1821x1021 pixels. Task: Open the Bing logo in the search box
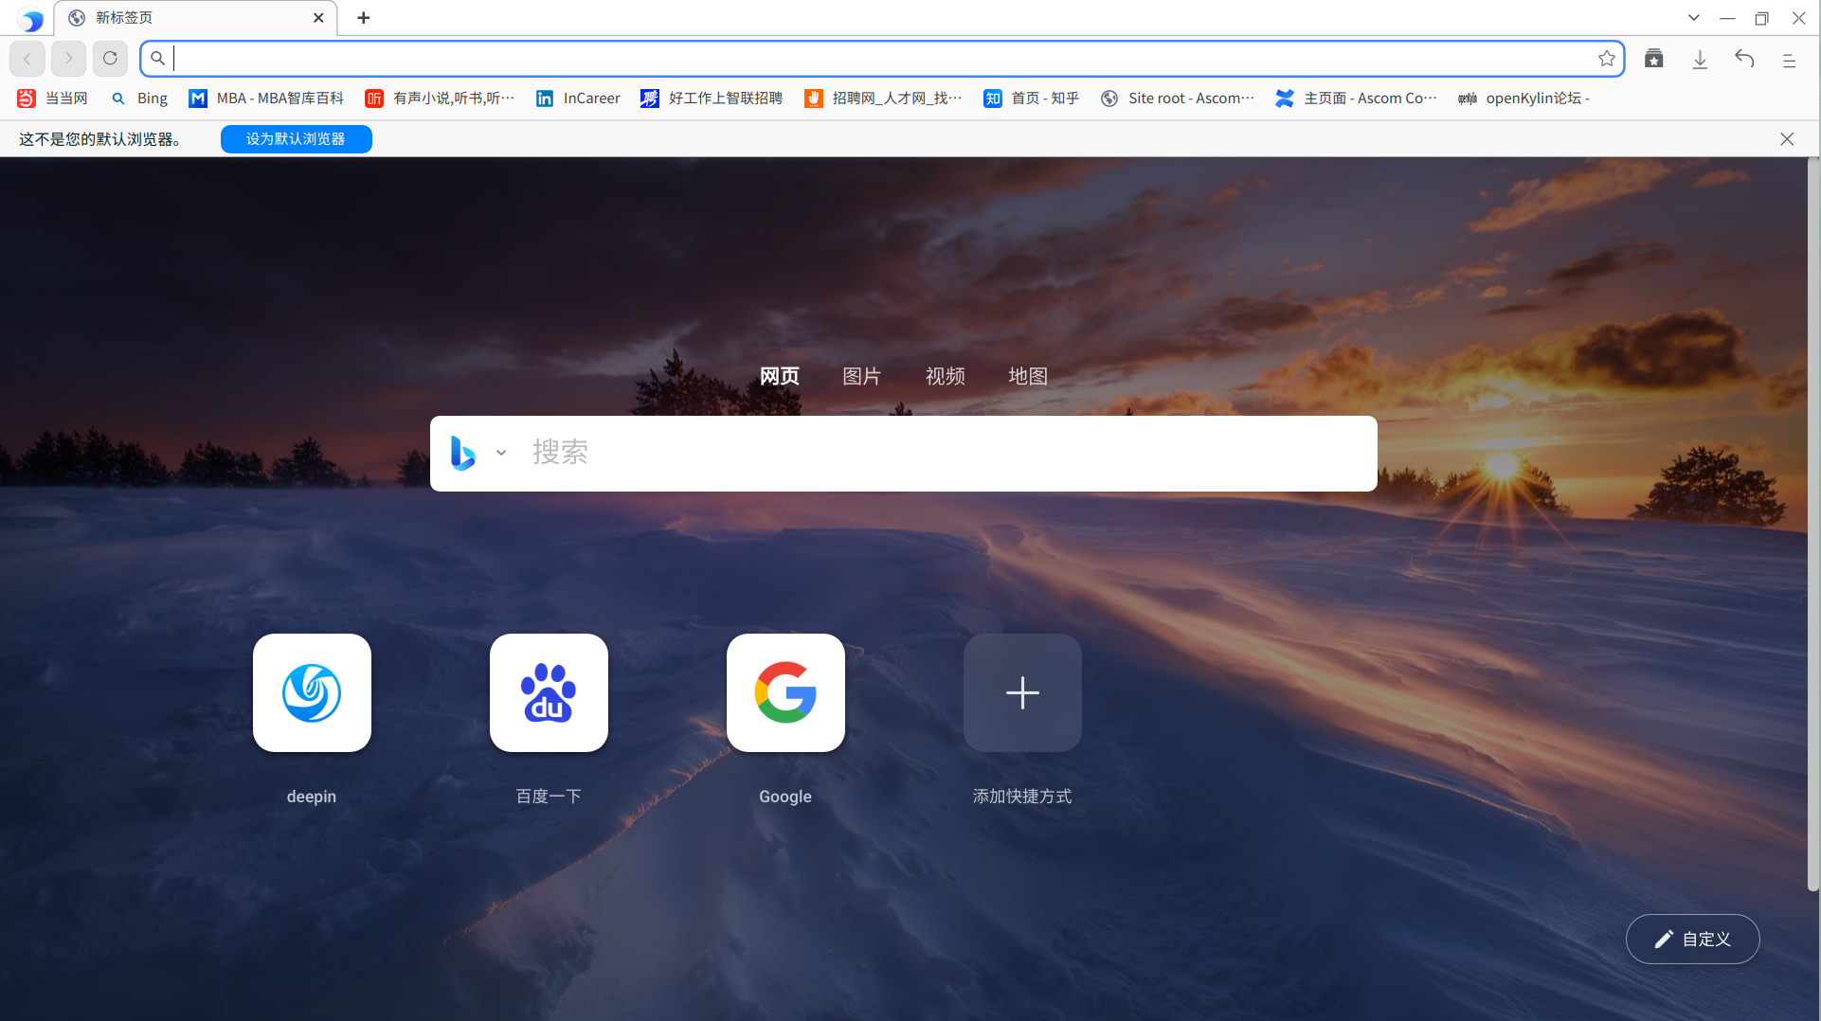pyautogui.click(x=462, y=453)
